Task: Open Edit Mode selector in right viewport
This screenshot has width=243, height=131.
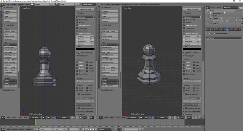Action: (133, 118)
